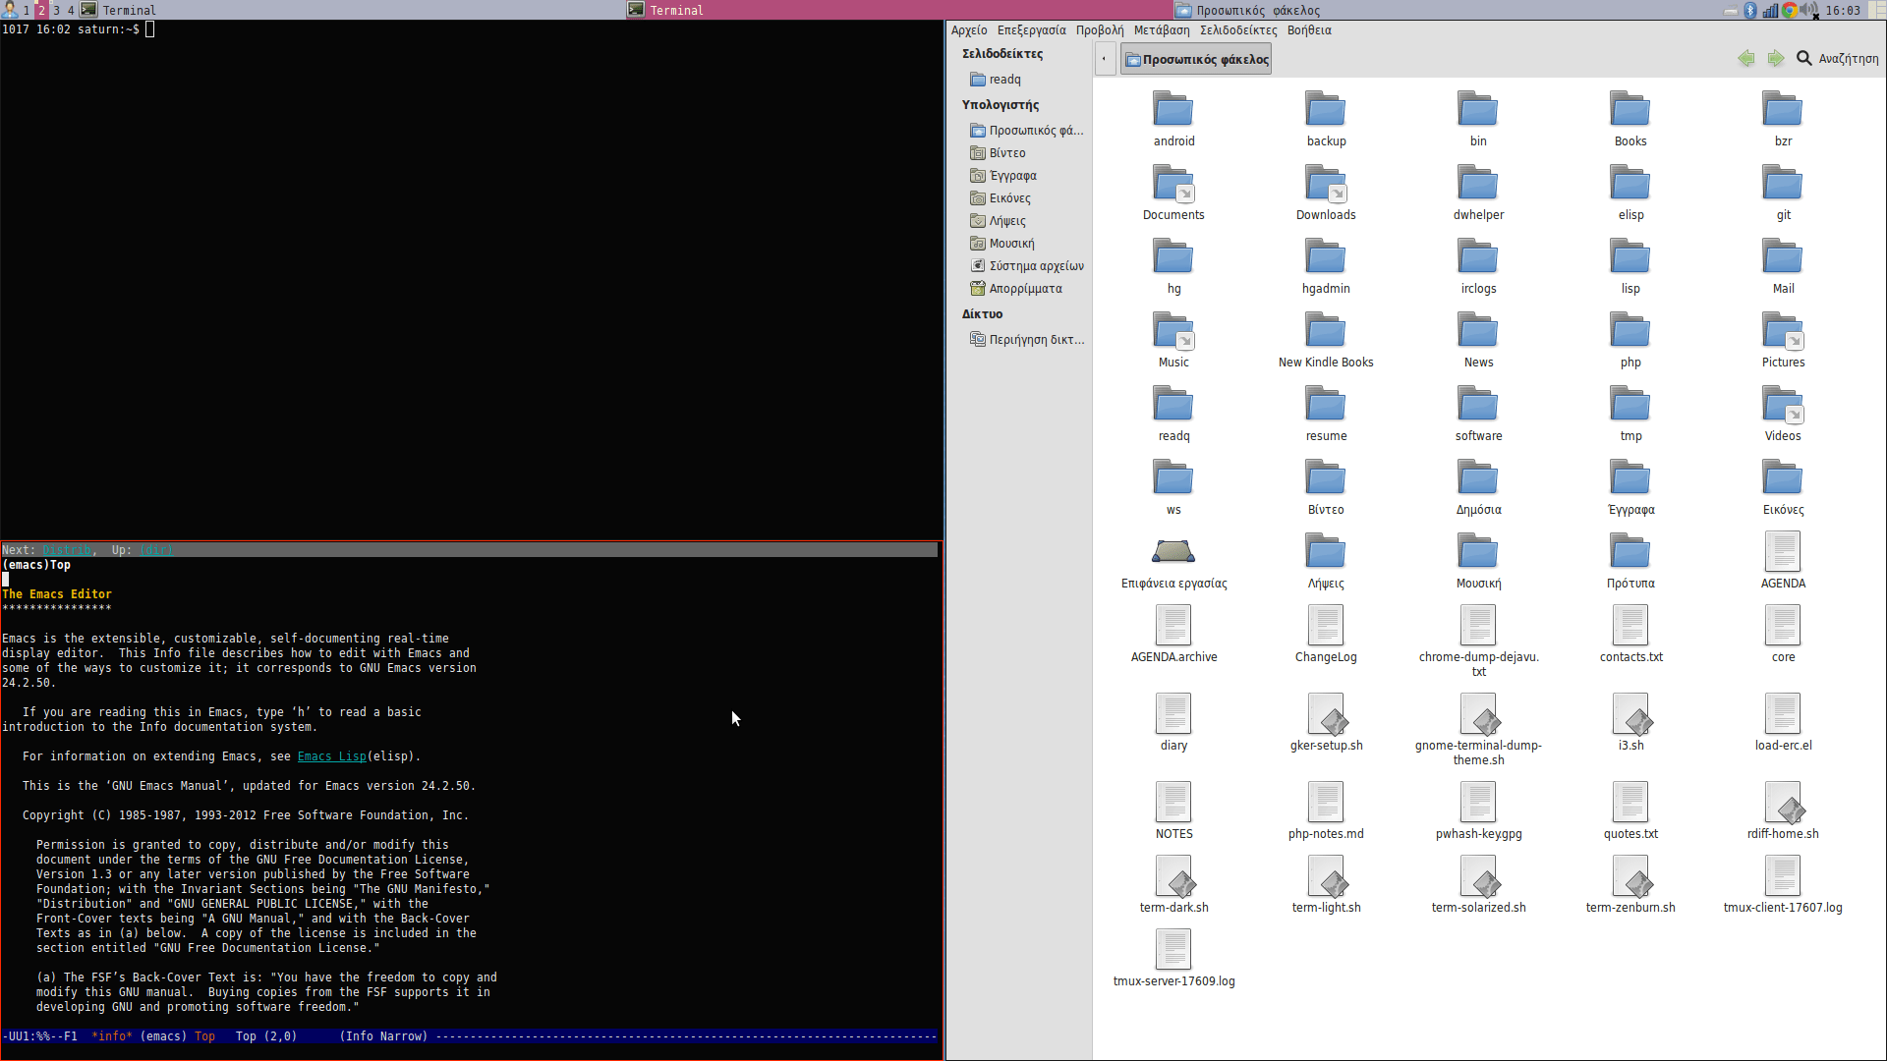Open the Bluetooth tray icon
The image size is (1887, 1061).
1750,11
